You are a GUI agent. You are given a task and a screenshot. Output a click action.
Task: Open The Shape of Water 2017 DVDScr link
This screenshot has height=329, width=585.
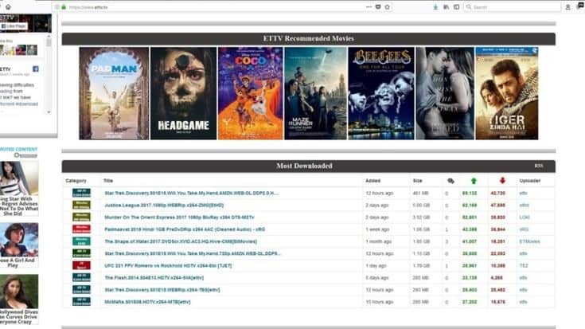181,241
